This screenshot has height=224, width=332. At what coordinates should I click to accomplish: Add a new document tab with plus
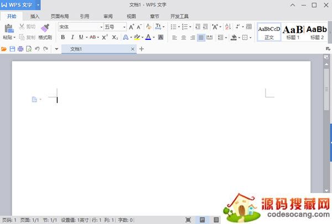tap(142, 49)
